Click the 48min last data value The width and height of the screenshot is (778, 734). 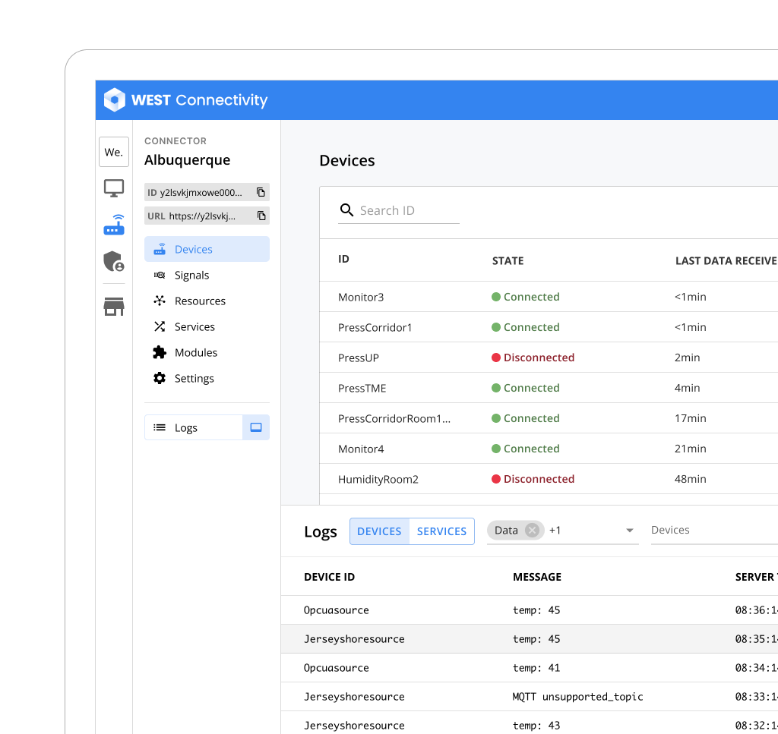point(690,479)
